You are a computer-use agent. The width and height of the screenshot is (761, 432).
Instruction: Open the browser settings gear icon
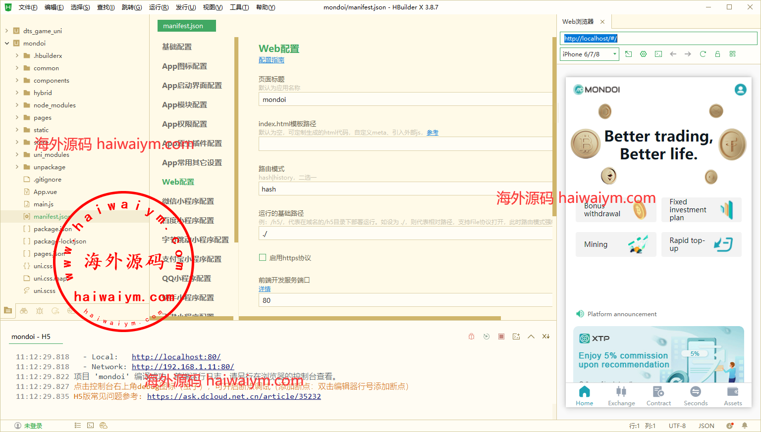pyautogui.click(x=643, y=54)
